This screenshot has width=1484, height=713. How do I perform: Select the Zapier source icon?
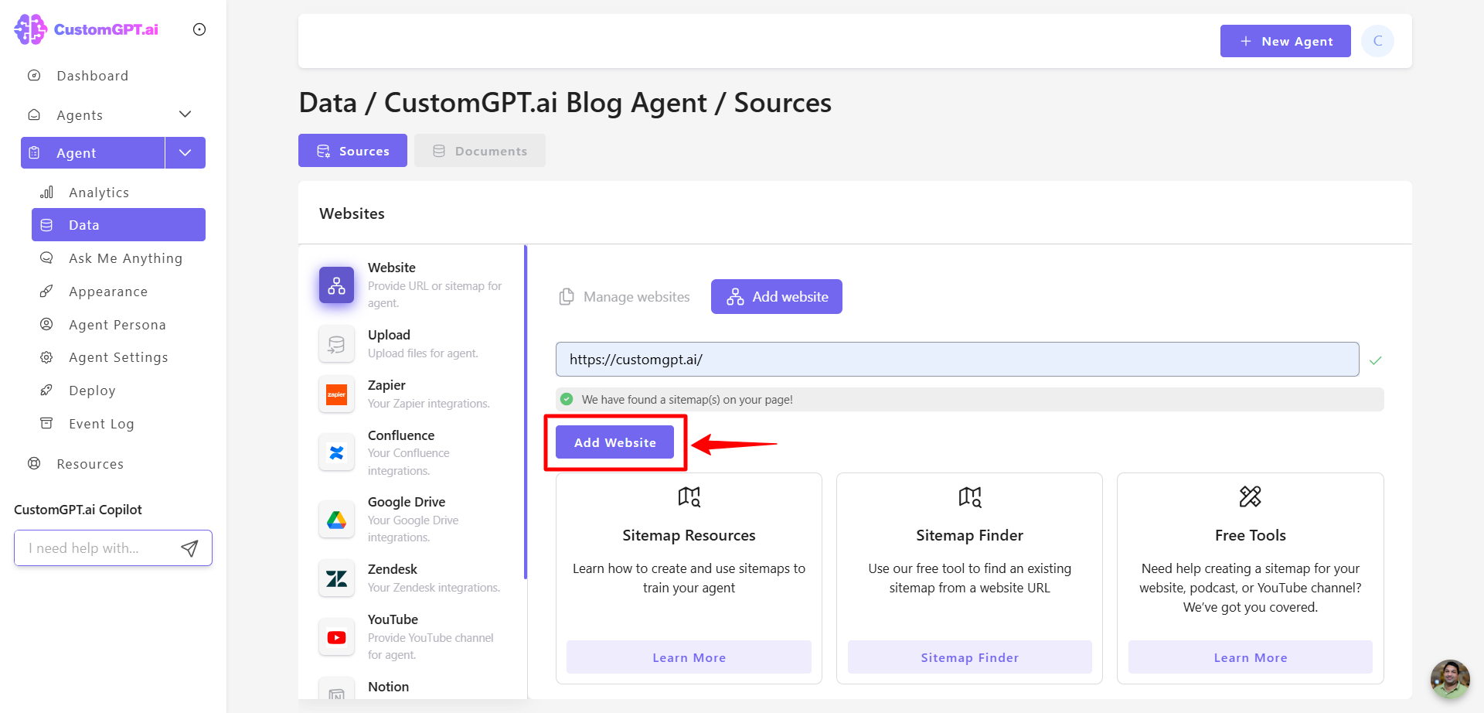pos(336,394)
